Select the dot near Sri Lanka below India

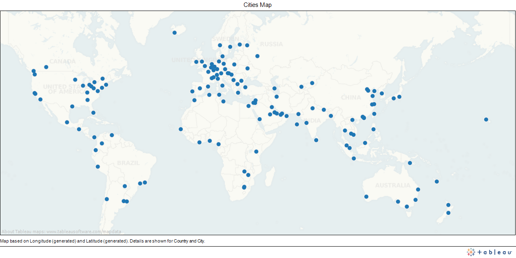(316, 140)
